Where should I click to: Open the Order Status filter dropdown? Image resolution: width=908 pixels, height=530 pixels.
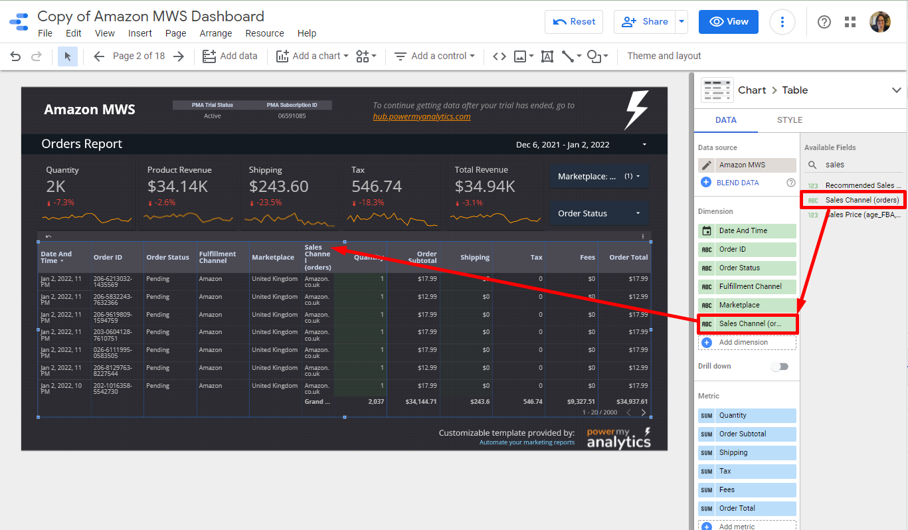[599, 213]
